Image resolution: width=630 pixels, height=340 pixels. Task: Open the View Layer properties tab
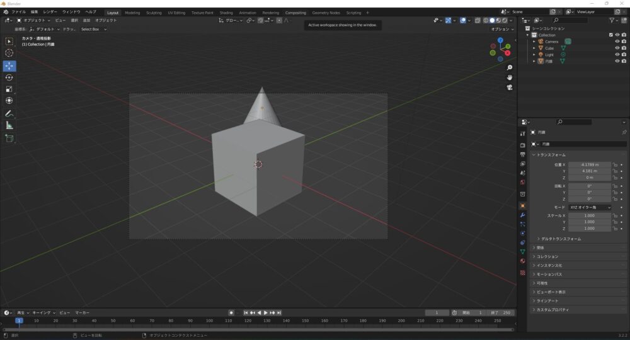(x=523, y=164)
